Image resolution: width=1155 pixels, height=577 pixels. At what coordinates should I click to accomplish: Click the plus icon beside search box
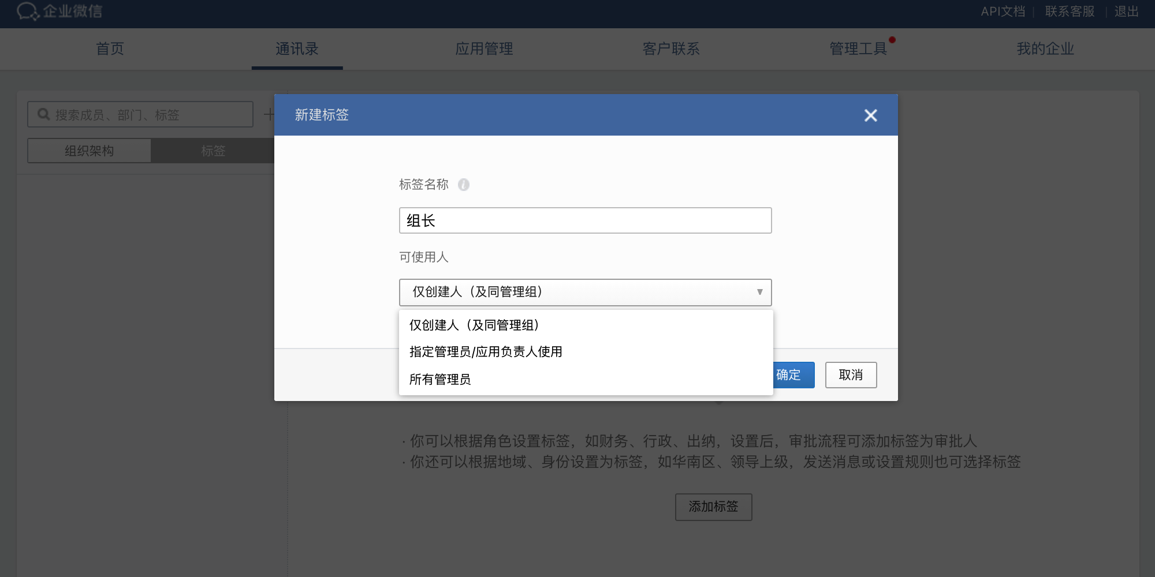tap(269, 114)
